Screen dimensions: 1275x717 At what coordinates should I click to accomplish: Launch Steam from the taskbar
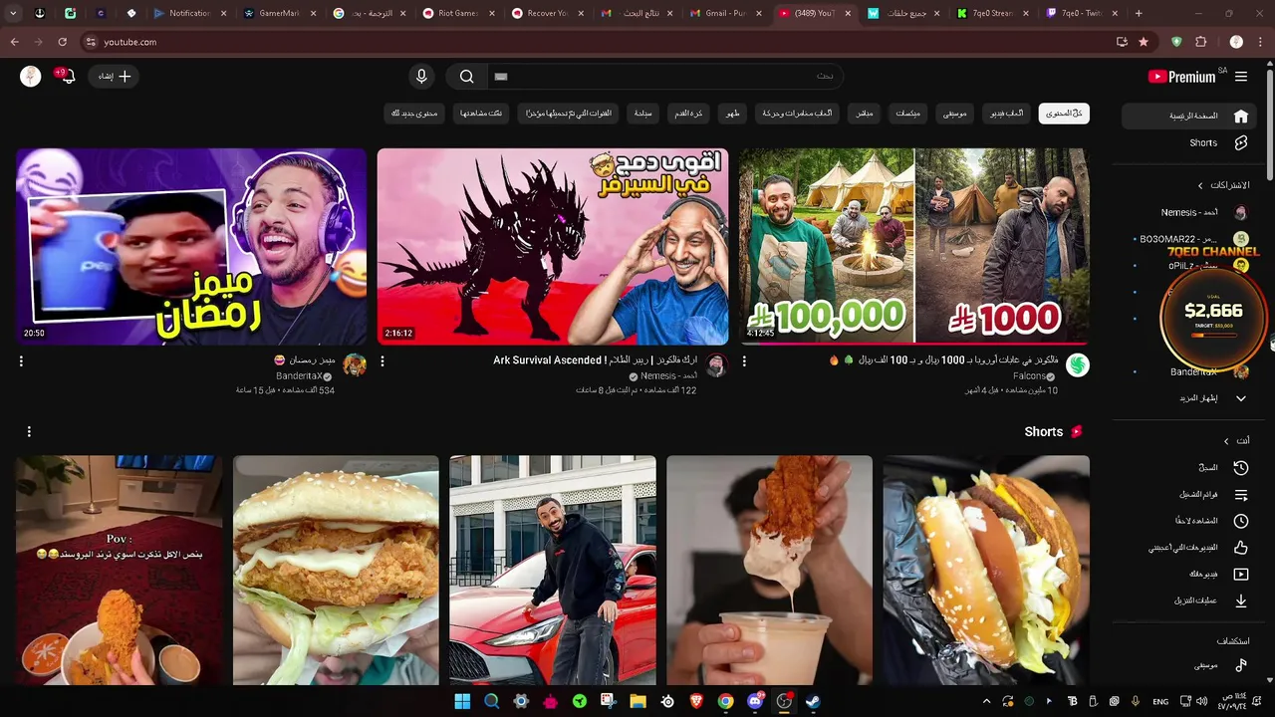click(x=813, y=701)
